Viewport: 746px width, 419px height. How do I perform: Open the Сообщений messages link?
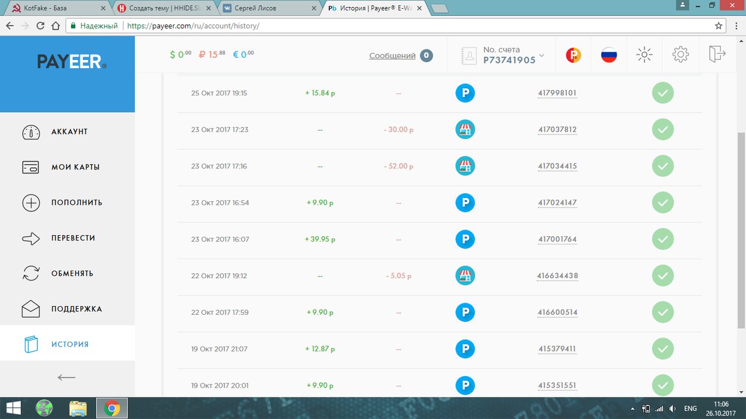392,56
